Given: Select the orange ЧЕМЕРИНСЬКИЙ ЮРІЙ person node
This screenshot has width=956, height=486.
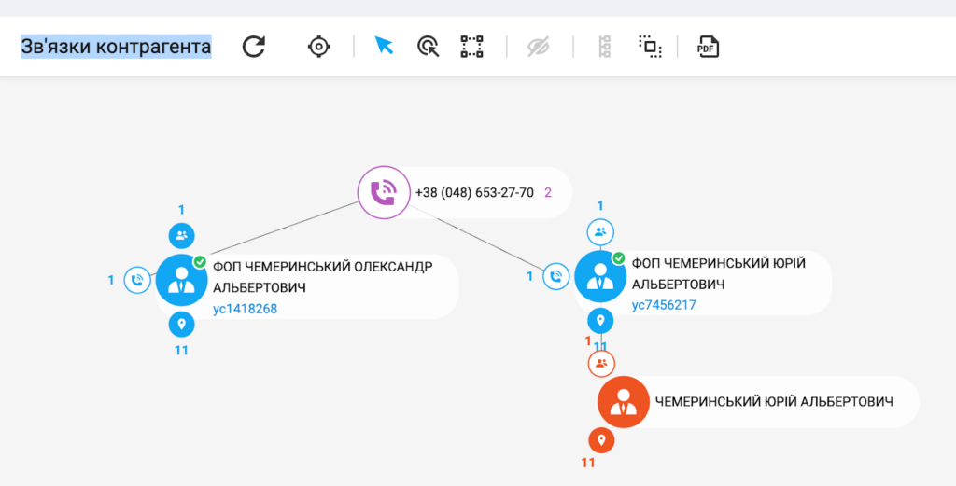Looking at the screenshot, I should pyautogui.click(x=623, y=402).
